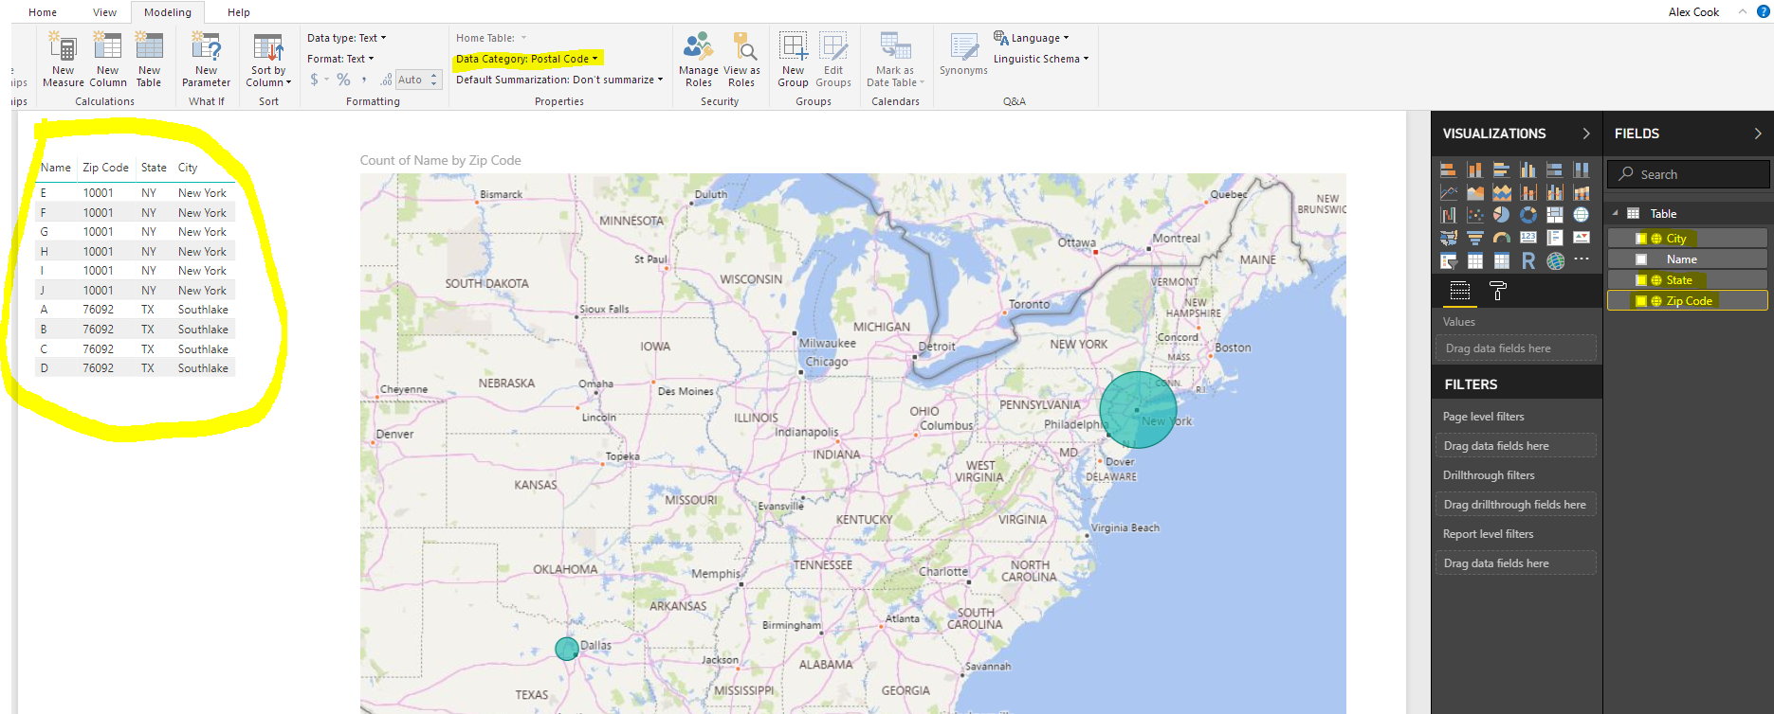
Task: Click the Synonyms button
Action: 963,53
